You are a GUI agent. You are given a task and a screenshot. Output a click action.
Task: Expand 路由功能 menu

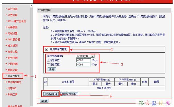tap(13, 70)
